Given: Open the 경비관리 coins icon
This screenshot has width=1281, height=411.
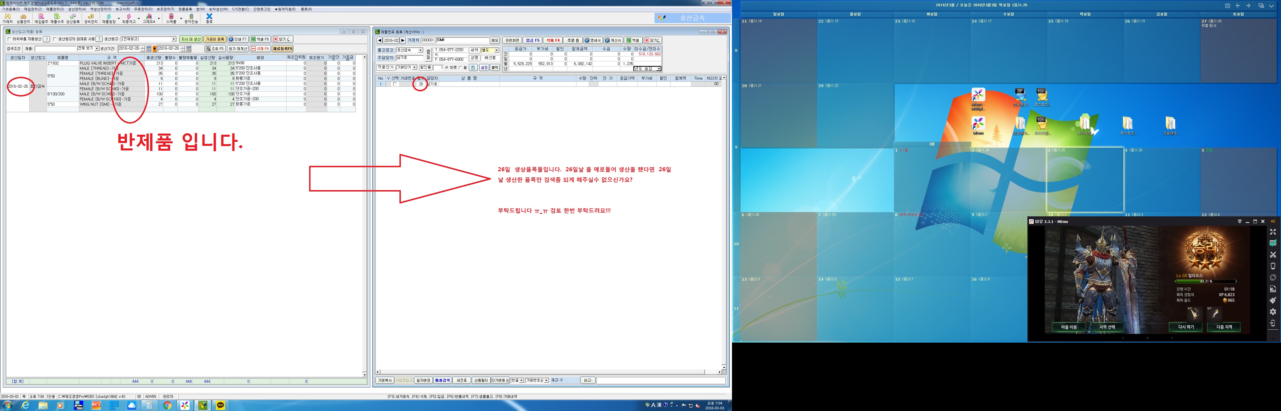Looking at the screenshot, I should pos(91,18).
